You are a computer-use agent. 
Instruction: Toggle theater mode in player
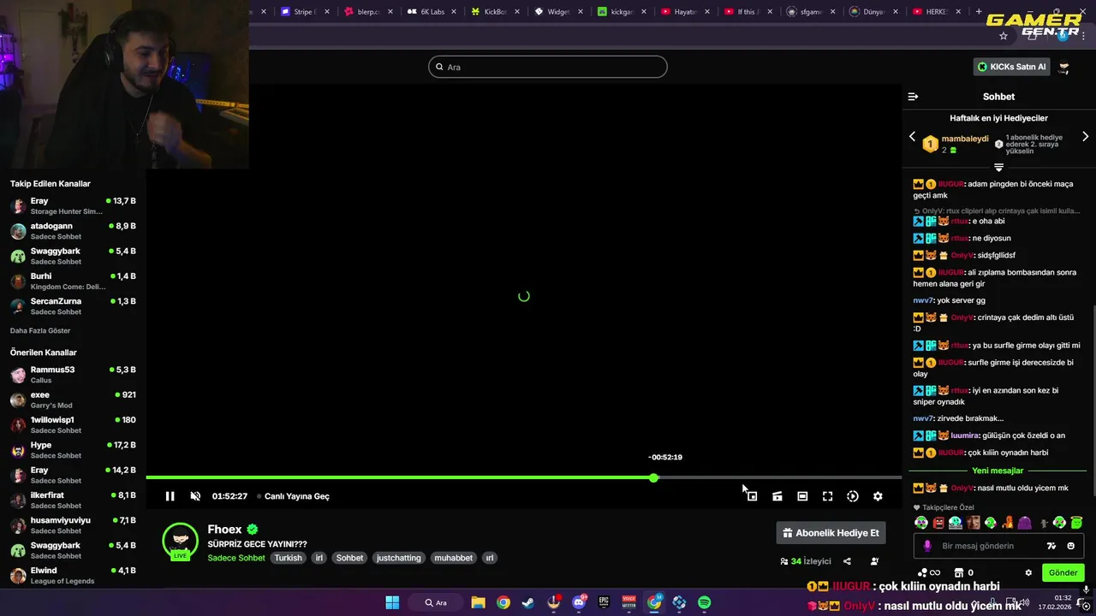click(802, 496)
